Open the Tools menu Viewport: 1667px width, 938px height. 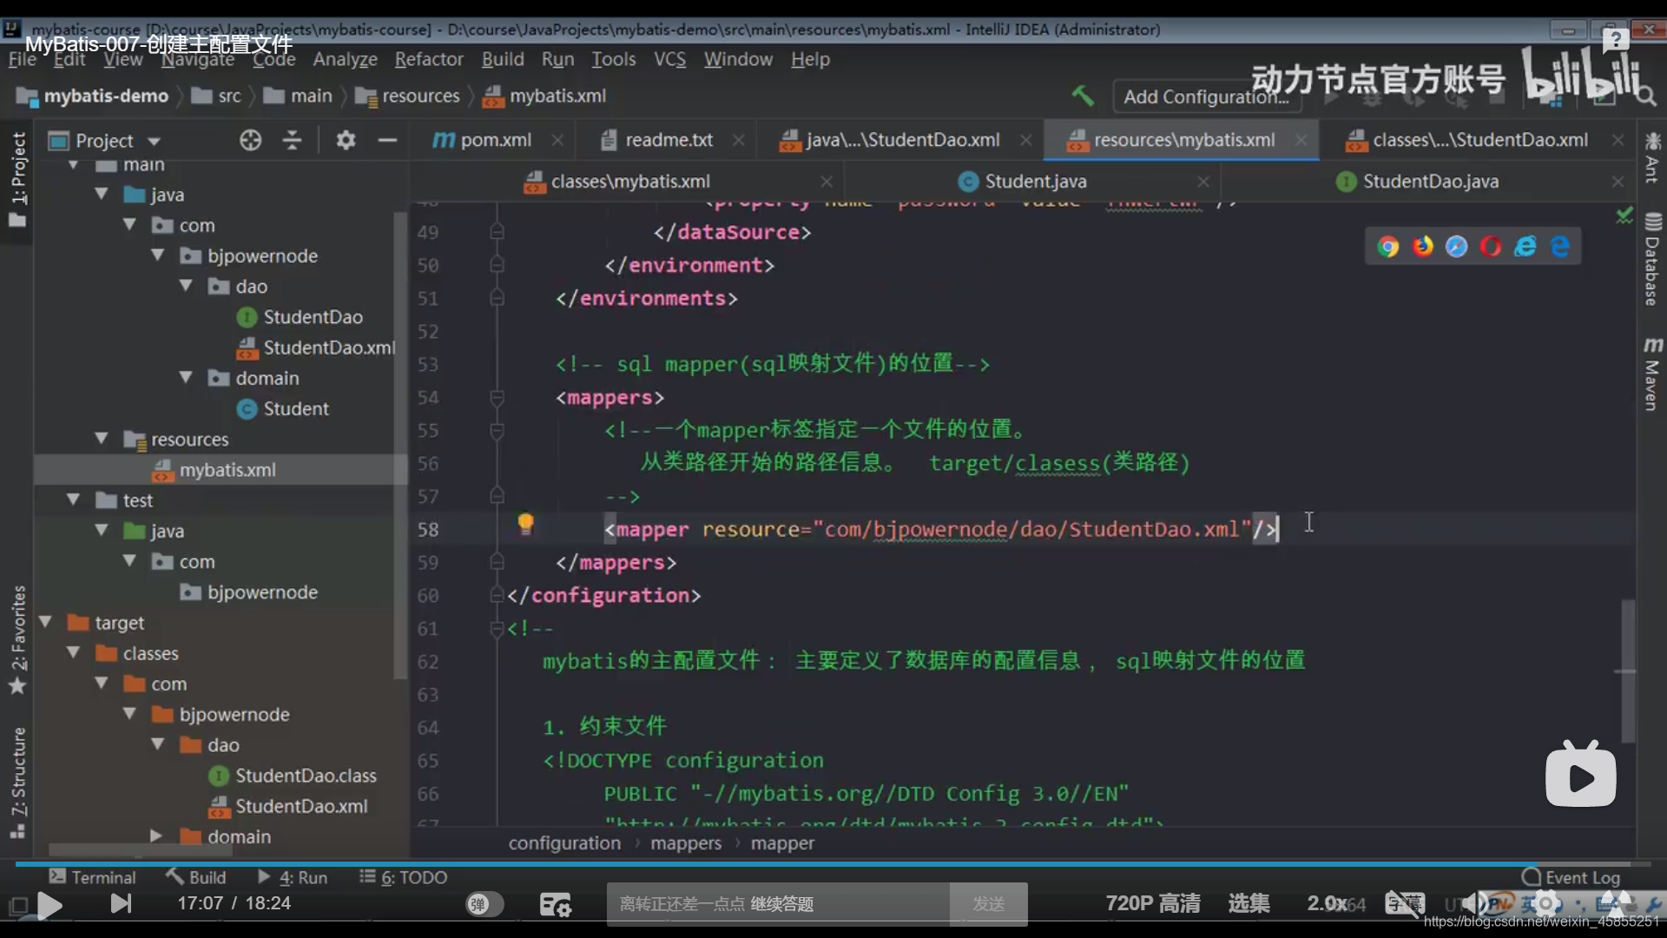pyautogui.click(x=614, y=59)
